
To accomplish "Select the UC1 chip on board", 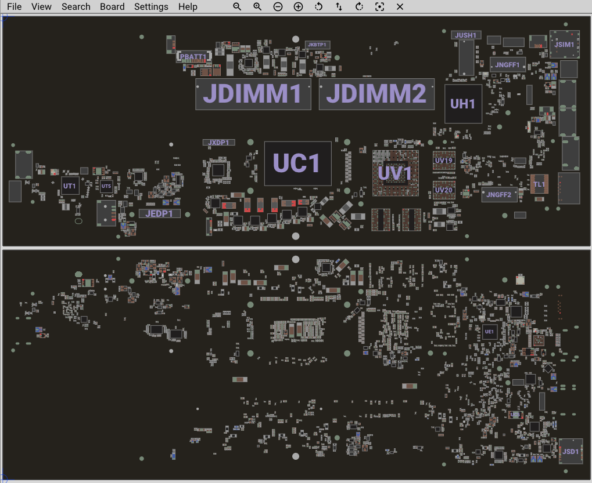I will coord(297,164).
